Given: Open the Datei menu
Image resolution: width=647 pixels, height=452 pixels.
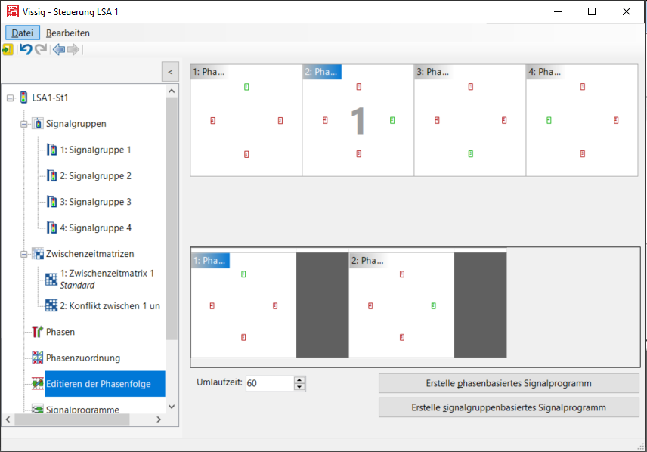Looking at the screenshot, I should (23, 33).
